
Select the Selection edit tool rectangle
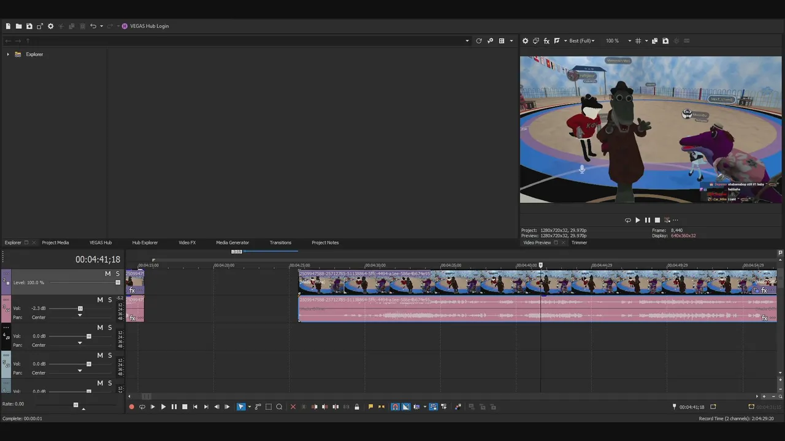[x=269, y=407]
